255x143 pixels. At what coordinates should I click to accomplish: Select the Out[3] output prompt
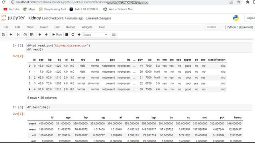pyautogui.click(x=19, y=114)
